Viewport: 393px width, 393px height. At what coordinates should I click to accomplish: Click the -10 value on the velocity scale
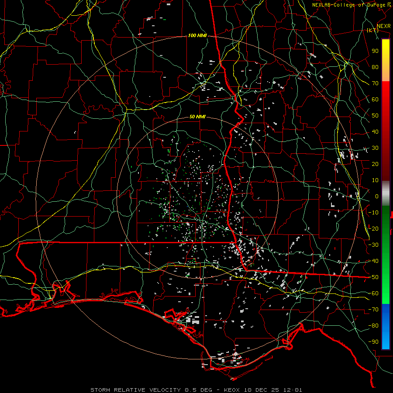click(x=373, y=213)
